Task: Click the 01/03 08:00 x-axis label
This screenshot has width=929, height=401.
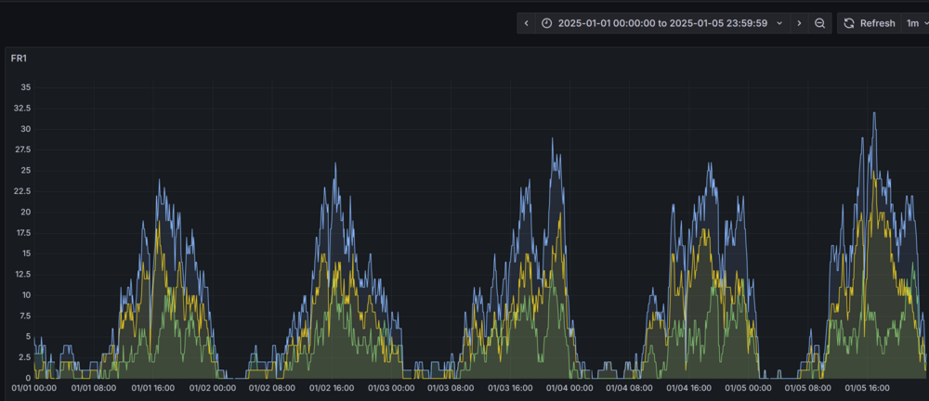Action: 451,388
